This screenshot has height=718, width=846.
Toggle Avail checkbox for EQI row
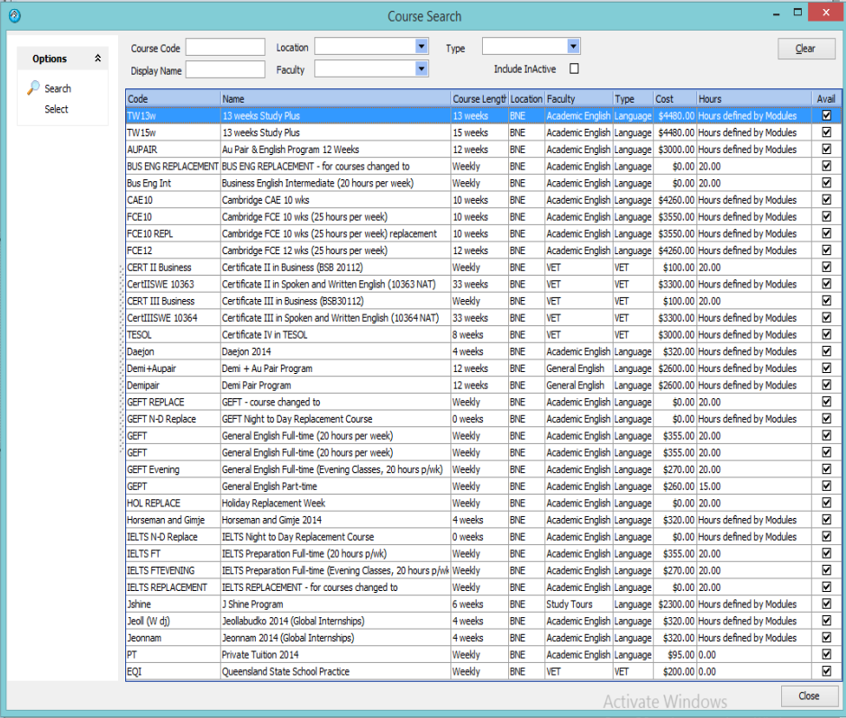point(826,671)
